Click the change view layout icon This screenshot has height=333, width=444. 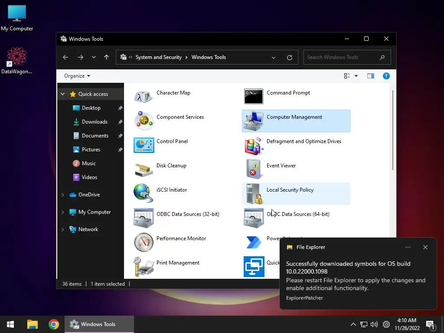point(347,76)
